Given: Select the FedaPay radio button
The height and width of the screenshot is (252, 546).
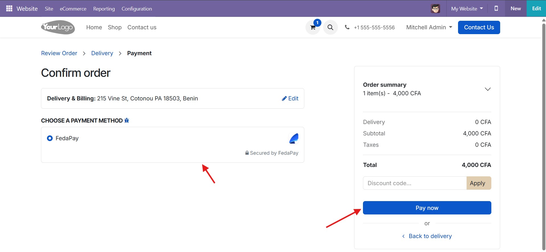Looking at the screenshot, I should pos(50,138).
